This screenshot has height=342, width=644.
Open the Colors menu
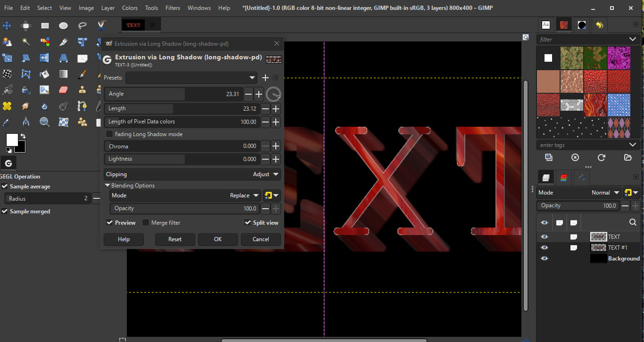(x=130, y=8)
